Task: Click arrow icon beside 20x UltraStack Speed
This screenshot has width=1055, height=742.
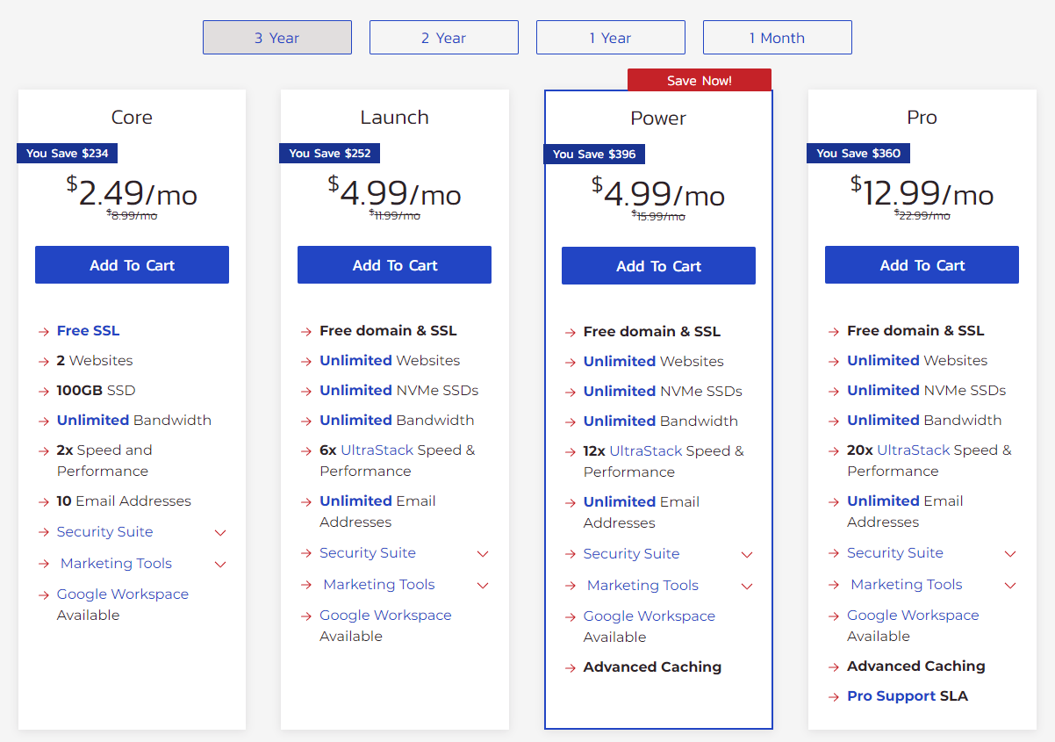Action: [833, 451]
